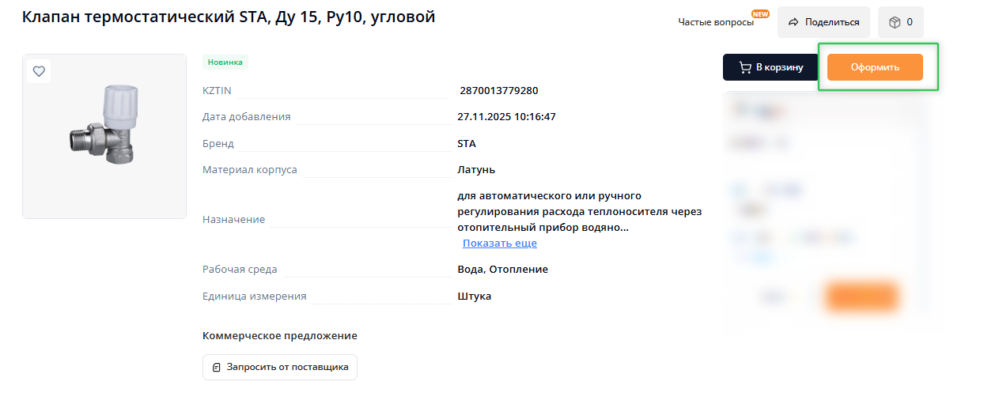Click the product title heading
Image resolution: width=999 pixels, height=408 pixels.
[x=229, y=17]
